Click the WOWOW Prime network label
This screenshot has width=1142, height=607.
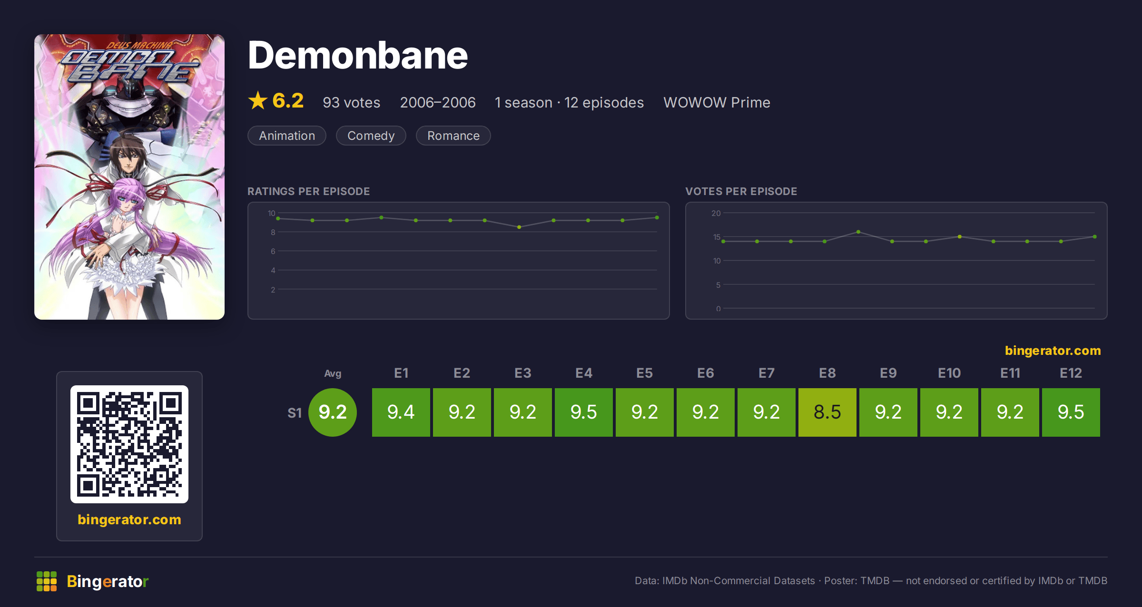[717, 102]
